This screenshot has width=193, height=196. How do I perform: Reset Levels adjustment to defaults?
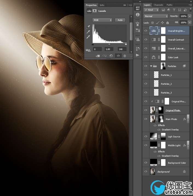coord(111,56)
